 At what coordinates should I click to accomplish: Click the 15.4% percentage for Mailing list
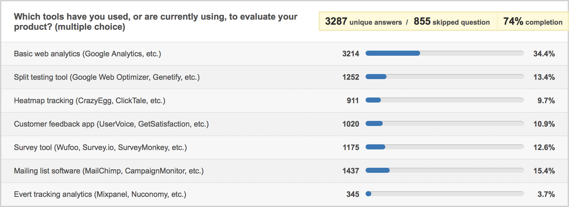point(544,171)
